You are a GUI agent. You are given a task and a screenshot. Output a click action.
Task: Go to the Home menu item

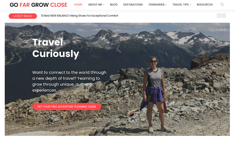click(x=78, y=5)
